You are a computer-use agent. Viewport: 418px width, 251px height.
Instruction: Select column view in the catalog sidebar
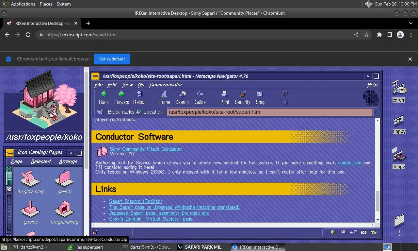[x=9, y=182]
